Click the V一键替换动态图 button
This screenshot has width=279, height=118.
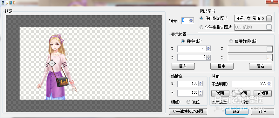pyautogui.click(x=188, y=111)
